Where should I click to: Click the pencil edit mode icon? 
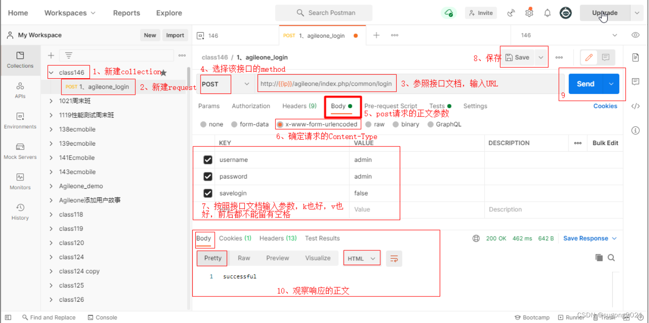pyautogui.click(x=589, y=57)
